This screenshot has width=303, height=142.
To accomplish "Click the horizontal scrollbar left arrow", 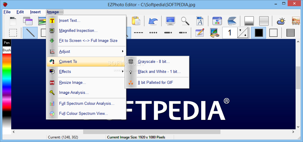I will [14, 132].
